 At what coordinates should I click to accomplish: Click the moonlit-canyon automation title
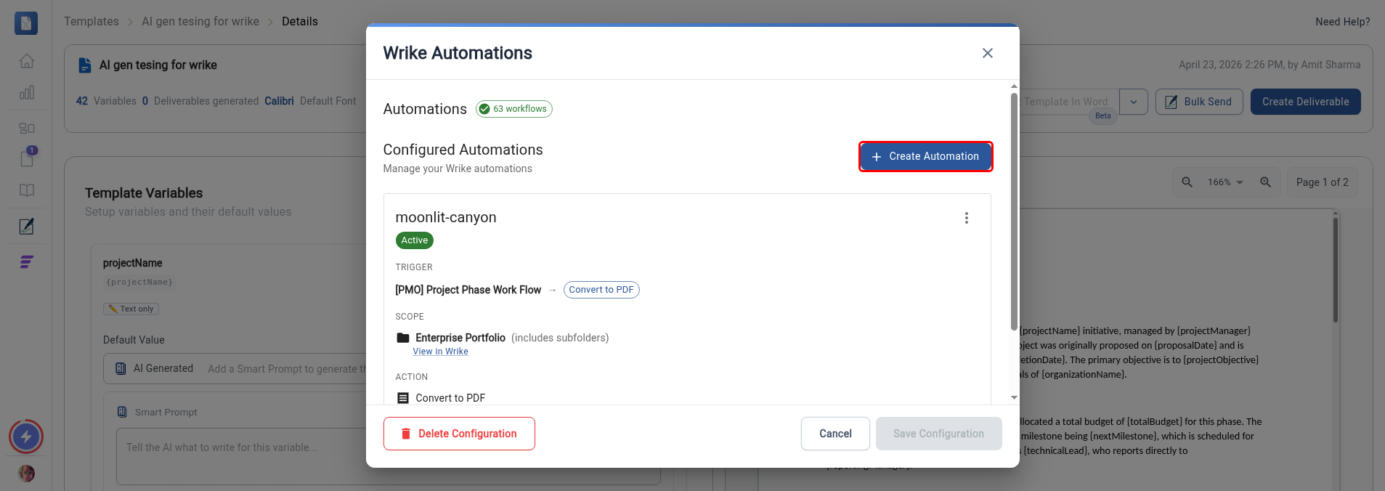coord(446,217)
